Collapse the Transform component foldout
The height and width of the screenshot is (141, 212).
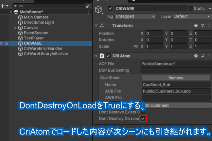(96, 26)
